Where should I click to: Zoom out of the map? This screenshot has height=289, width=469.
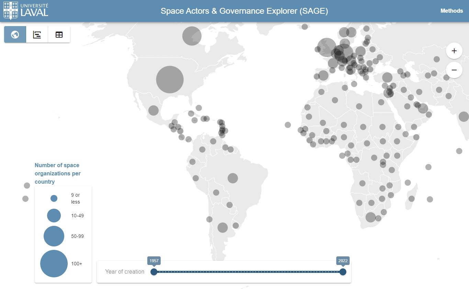tap(454, 70)
